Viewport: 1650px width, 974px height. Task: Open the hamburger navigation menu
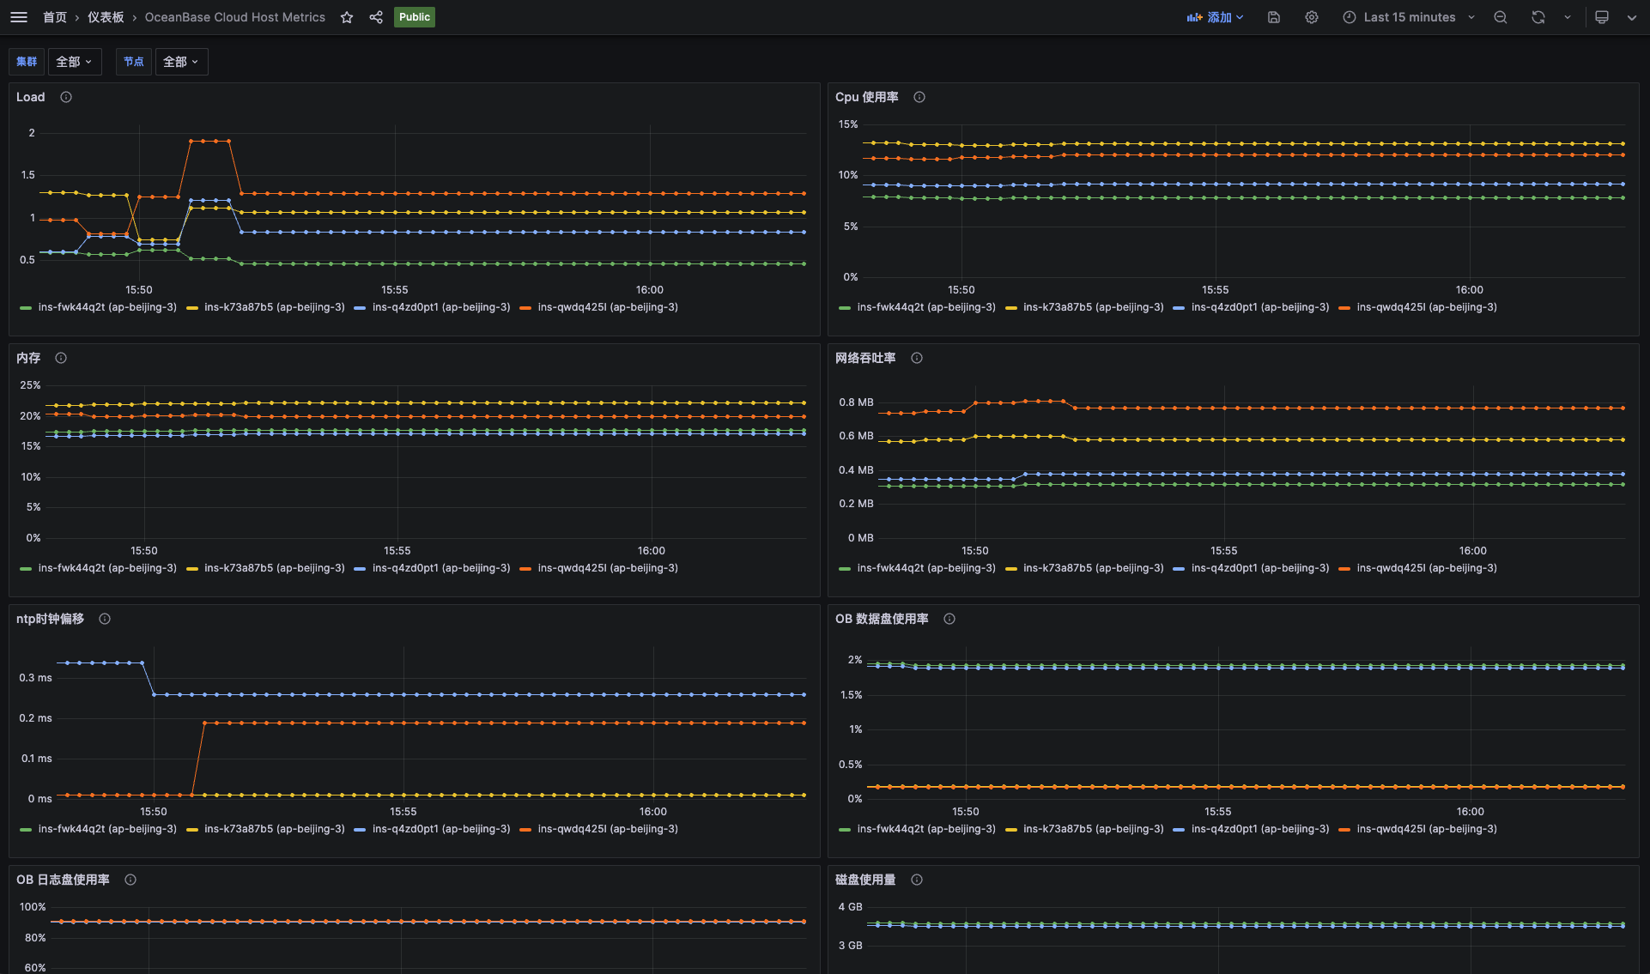point(18,17)
